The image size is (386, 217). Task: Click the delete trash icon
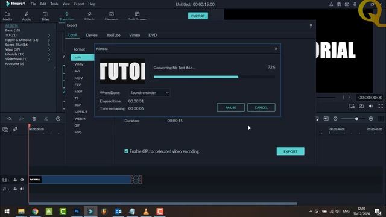(x=34, y=119)
